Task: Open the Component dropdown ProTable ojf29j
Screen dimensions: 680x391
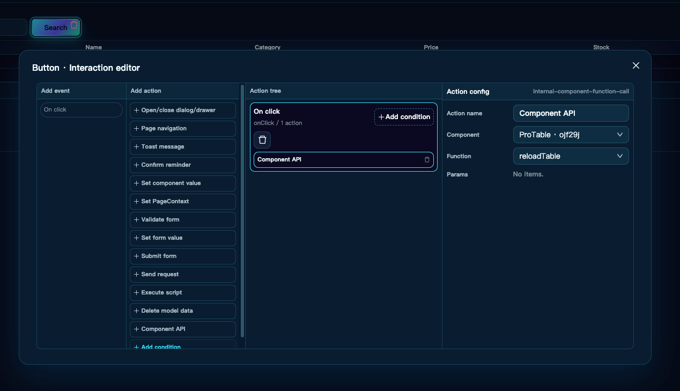Action: pyautogui.click(x=571, y=135)
